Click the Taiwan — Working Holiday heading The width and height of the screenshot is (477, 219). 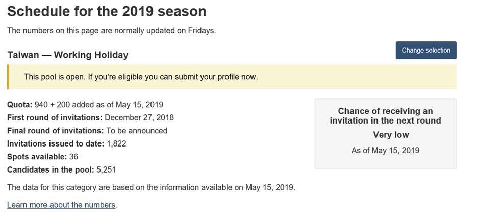coord(68,55)
